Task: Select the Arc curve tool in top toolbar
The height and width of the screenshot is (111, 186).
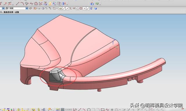Action: coord(22,3)
